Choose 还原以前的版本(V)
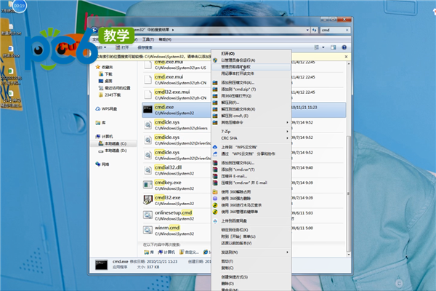Image resolution: width=436 pixels, height=291 pixels. click(236, 244)
